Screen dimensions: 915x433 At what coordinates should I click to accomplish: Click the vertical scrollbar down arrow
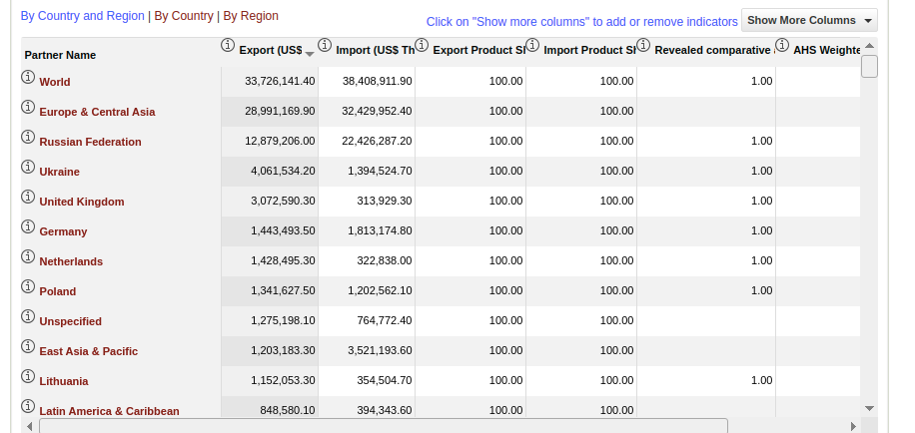[869, 408]
